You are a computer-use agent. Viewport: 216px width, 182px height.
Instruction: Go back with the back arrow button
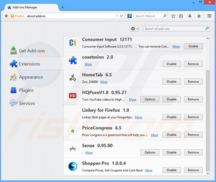pos(6,16)
